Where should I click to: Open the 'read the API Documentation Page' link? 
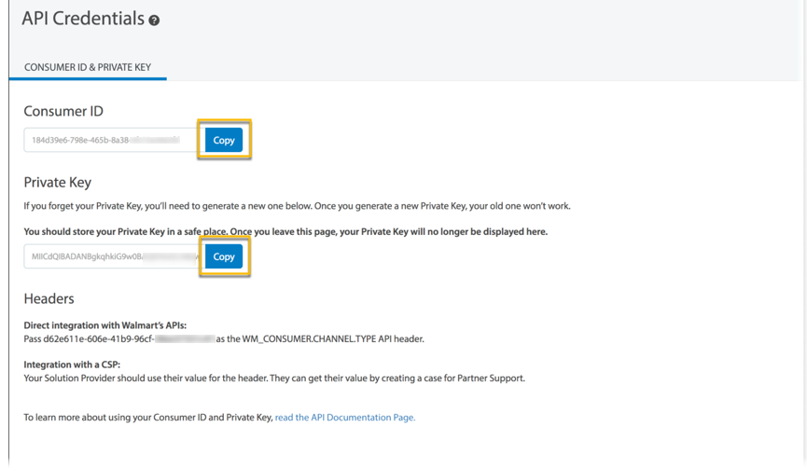344,418
